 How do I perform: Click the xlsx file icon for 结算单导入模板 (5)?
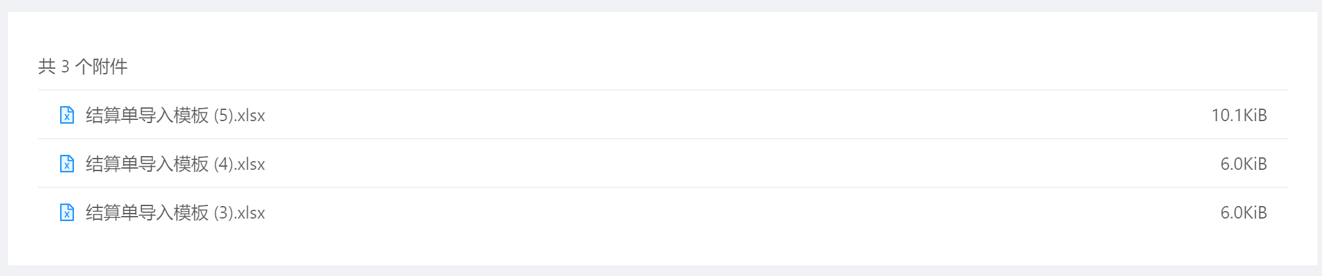click(x=66, y=115)
